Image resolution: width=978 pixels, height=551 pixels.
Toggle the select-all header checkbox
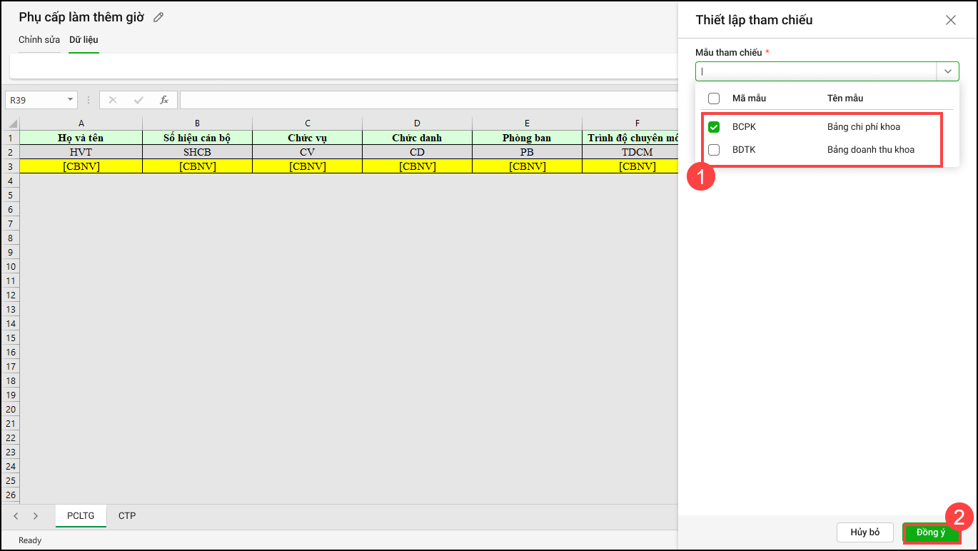(713, 98)
